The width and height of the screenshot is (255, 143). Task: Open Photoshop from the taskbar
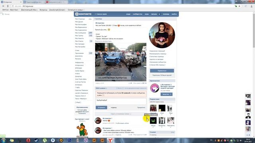point(69,140)
